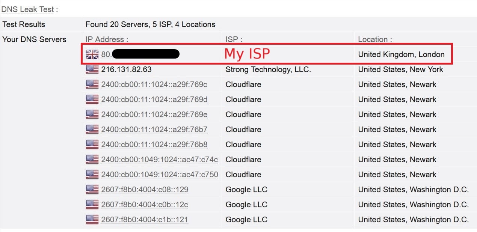The image size is (477, 232).
Task: Select the 216.131.82.63 IP address text
Action: coord(127,69)
